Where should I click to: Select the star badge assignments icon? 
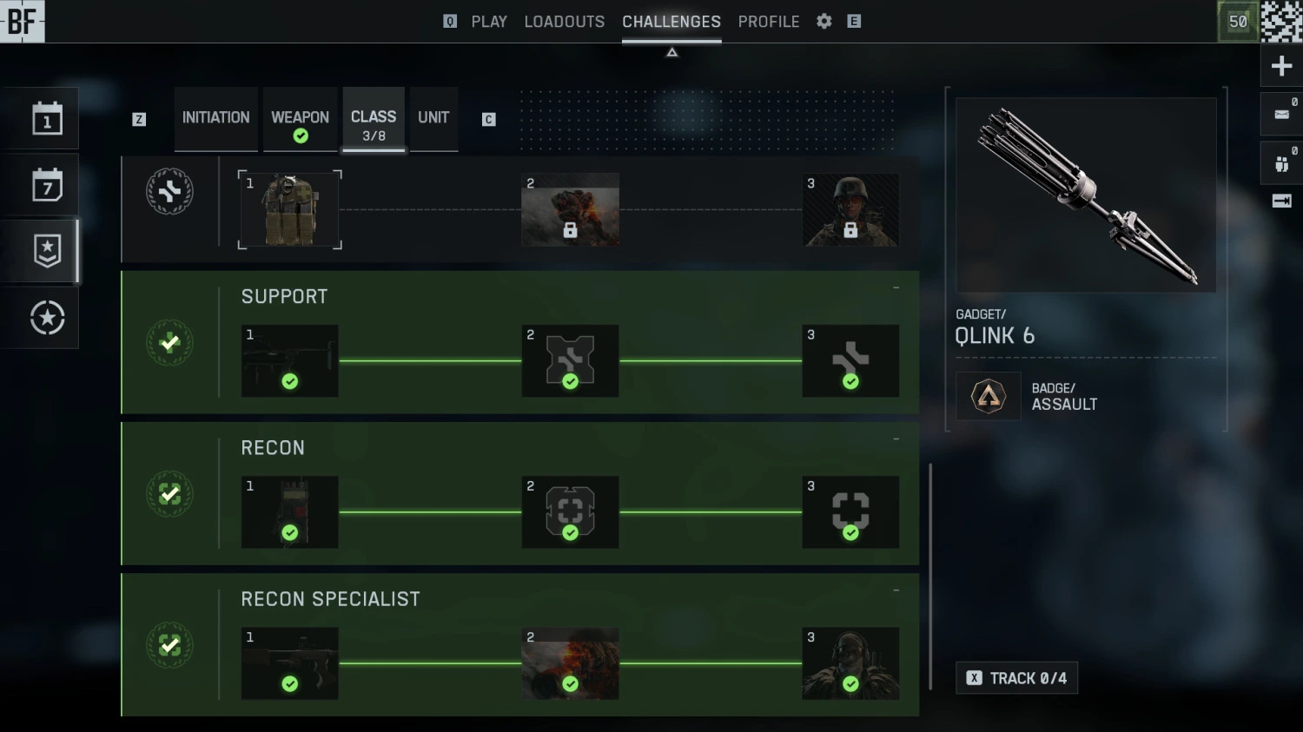[47, 251]
